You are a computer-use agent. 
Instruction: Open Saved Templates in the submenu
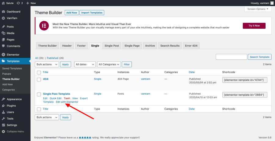(12, 69)
